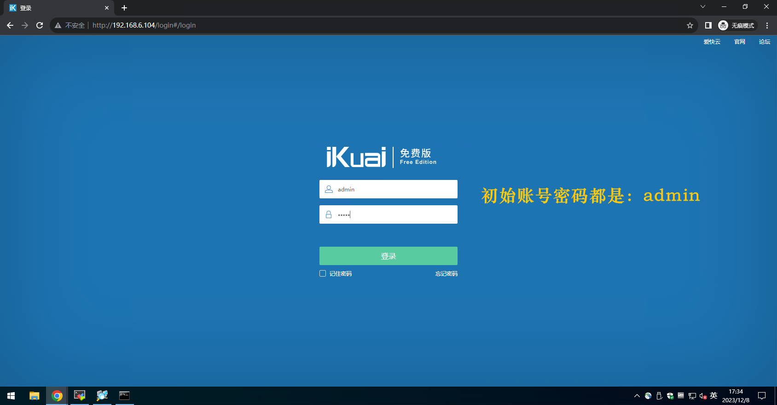Screen dimensions: 777x405
Task: Click the globe tray icon
Action: click(648, 396)
